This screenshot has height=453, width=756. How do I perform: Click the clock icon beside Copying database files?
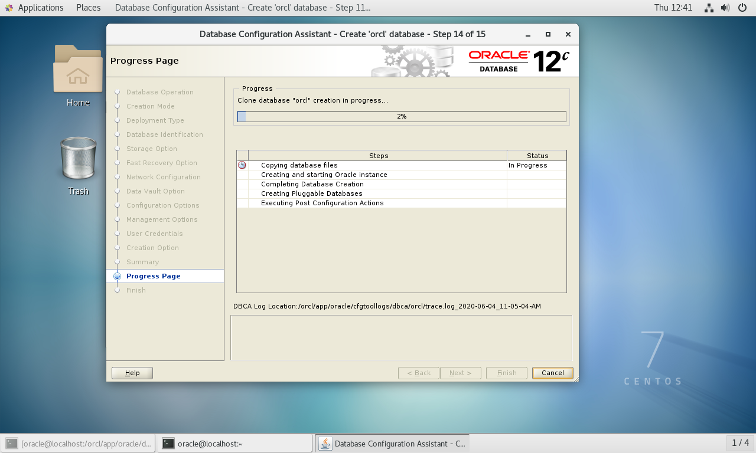[x=242, y=165]
